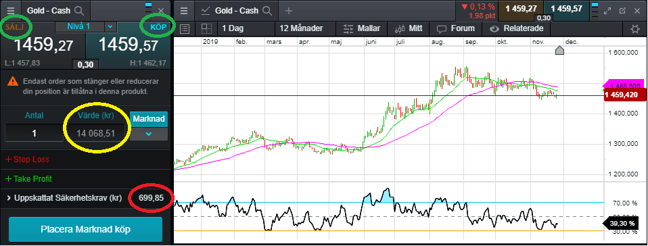
Task: Open the Forum tab
Action: 457,29
